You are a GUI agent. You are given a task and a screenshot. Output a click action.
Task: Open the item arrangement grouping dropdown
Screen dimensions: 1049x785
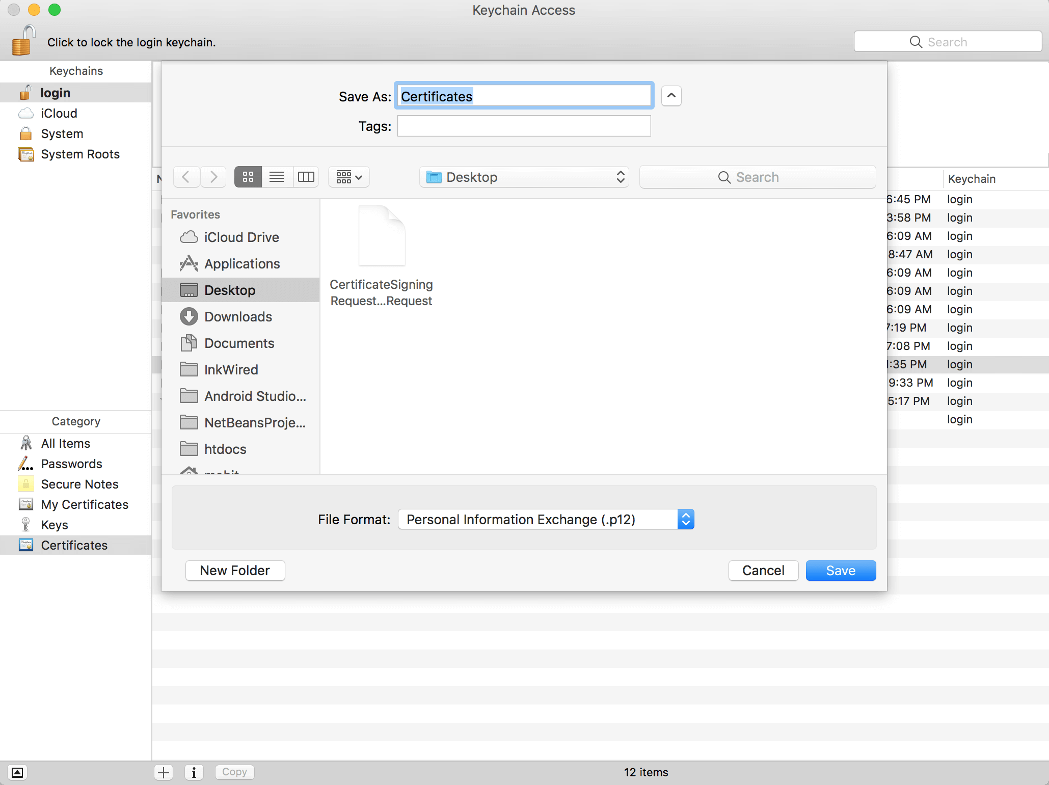pos(349,177)
